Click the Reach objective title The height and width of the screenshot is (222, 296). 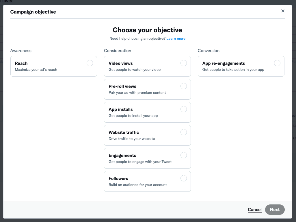(21, 63)
